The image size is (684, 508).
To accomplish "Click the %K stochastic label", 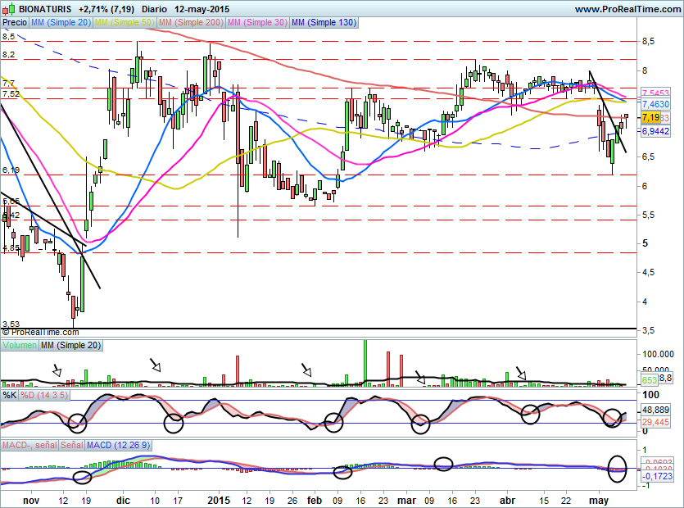I will pos(9,396).
